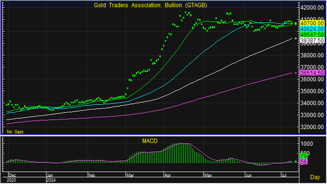This screenshot has height=184, width=327.
Task: Click the 2024 year label
Action: 51,180
